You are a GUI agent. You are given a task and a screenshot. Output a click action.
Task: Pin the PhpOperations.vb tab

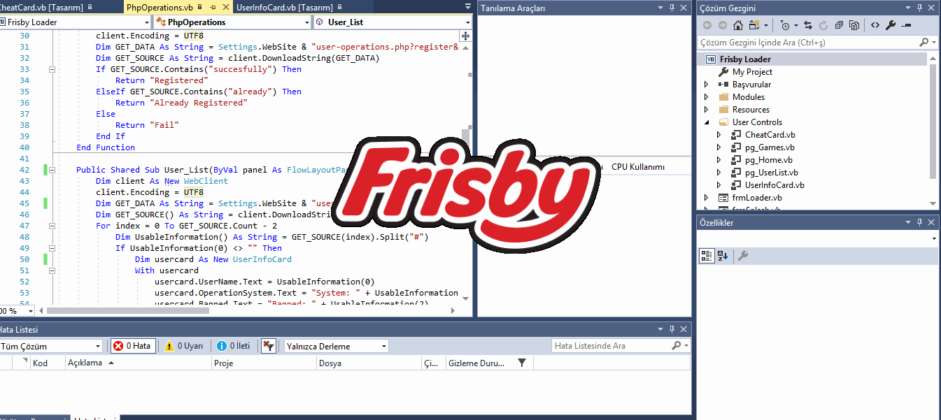pos(213,7)
